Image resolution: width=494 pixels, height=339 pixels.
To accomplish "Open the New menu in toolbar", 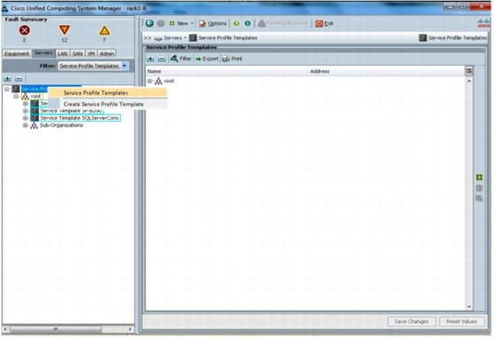I will tap(181, 23).
